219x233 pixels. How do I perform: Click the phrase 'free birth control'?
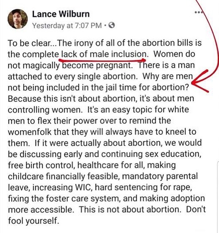(42, 165)
